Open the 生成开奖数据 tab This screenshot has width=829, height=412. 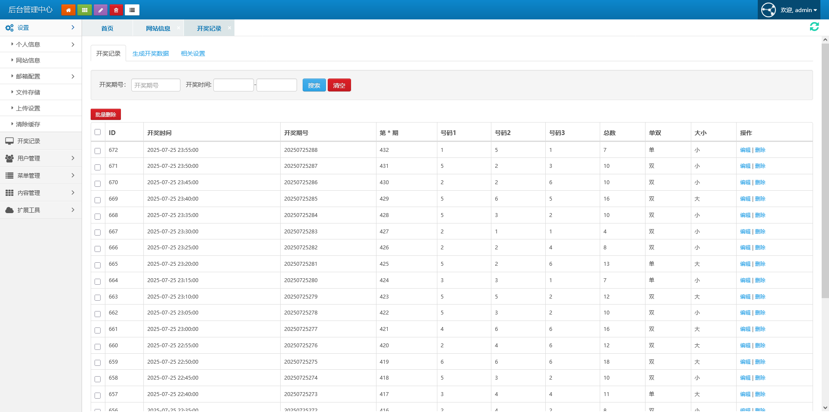151,53
